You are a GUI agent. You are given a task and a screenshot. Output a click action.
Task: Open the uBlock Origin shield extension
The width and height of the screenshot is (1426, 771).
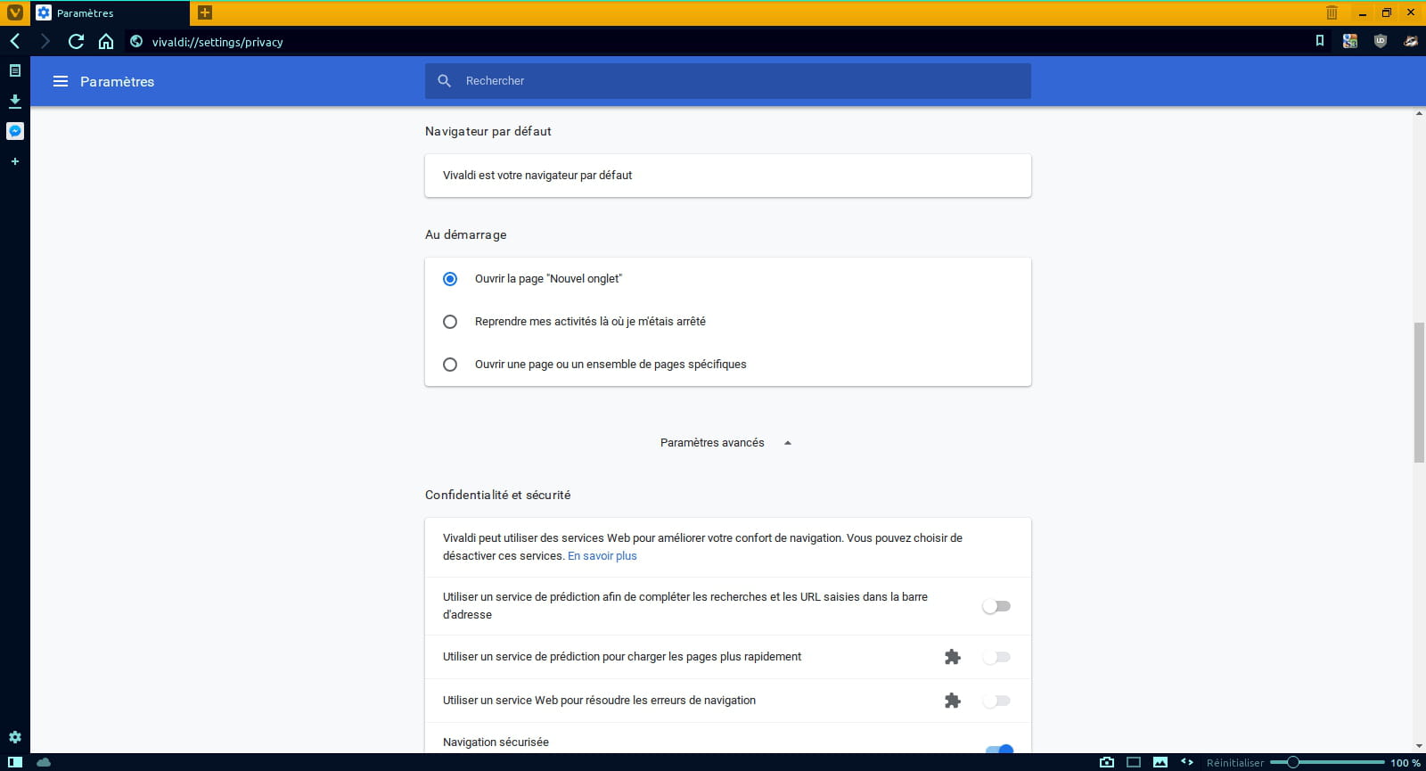click(x=1381, y=41)
